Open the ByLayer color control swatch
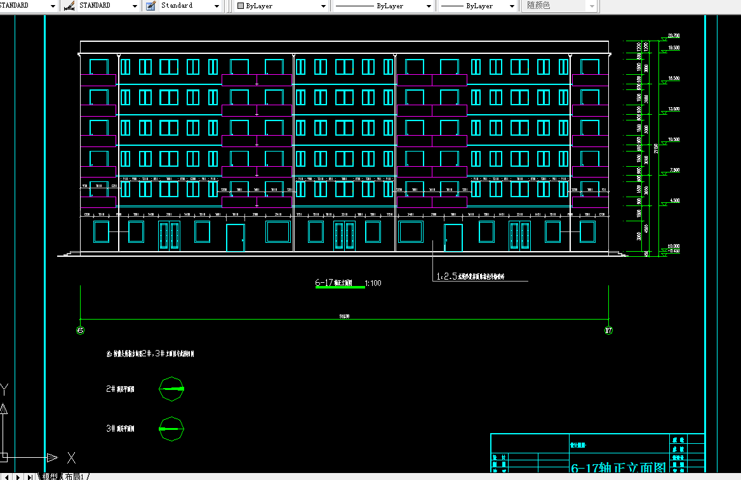The width and height of the screenshot is (741, 480). click(x=241, y=6)
